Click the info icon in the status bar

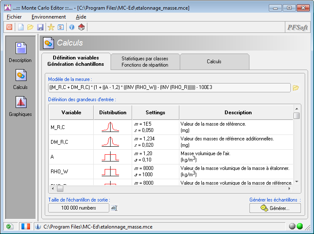(38, 226)
